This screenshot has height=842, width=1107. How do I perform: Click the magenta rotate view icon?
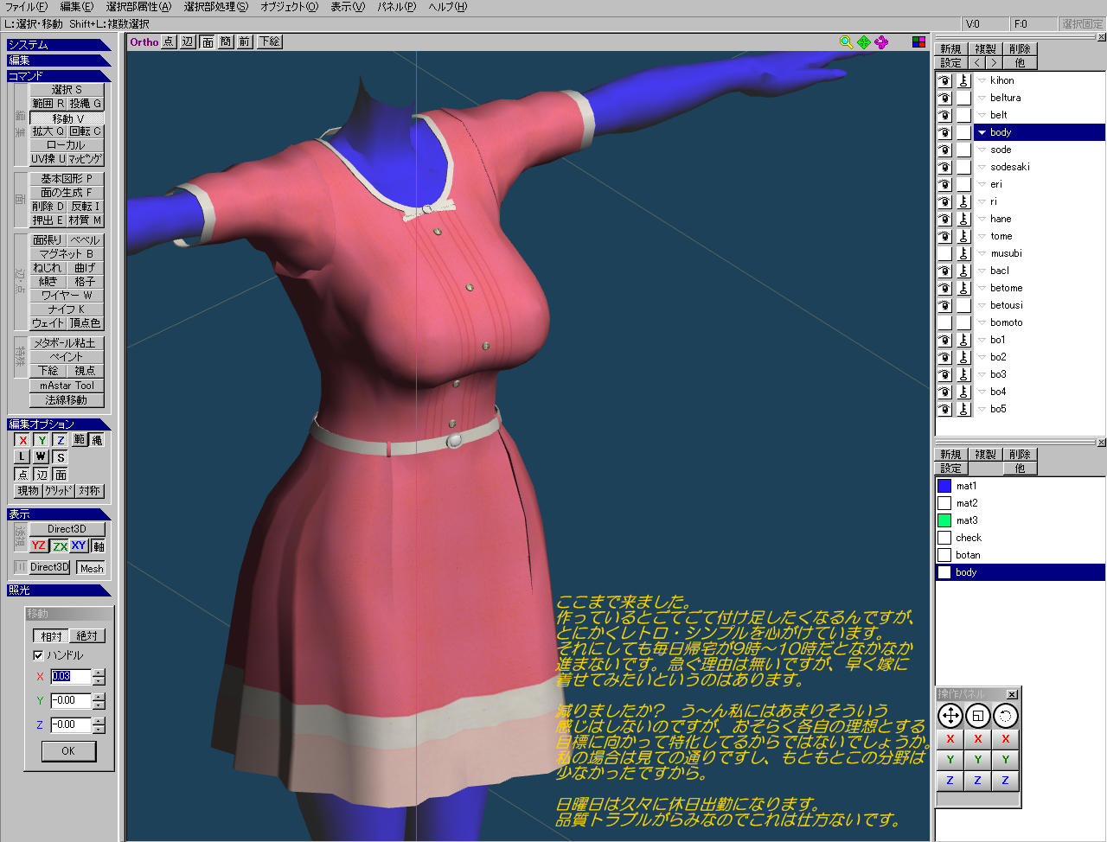coord(881,42)
